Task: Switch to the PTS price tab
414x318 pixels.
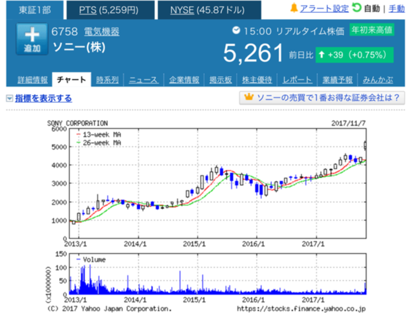Action: pos(110,10)
